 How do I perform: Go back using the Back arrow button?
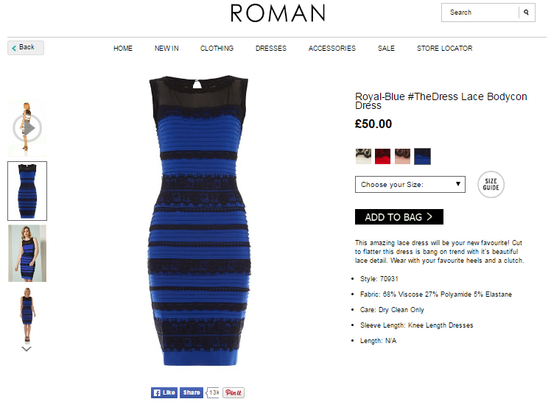click(x=26, y=48)
